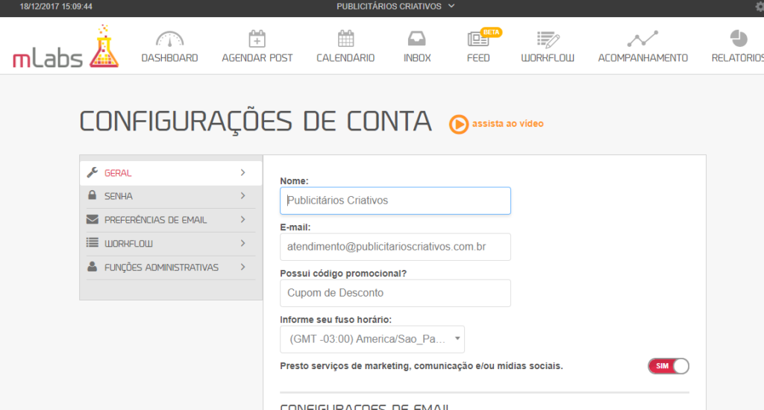Screen dimensions: 764x410
Task: Click the Nome input field
Action: [x=395, y=201]
